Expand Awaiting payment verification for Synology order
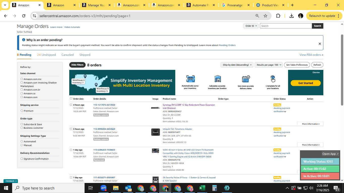This screenshot has width=344, height=193. click(285, 112)
